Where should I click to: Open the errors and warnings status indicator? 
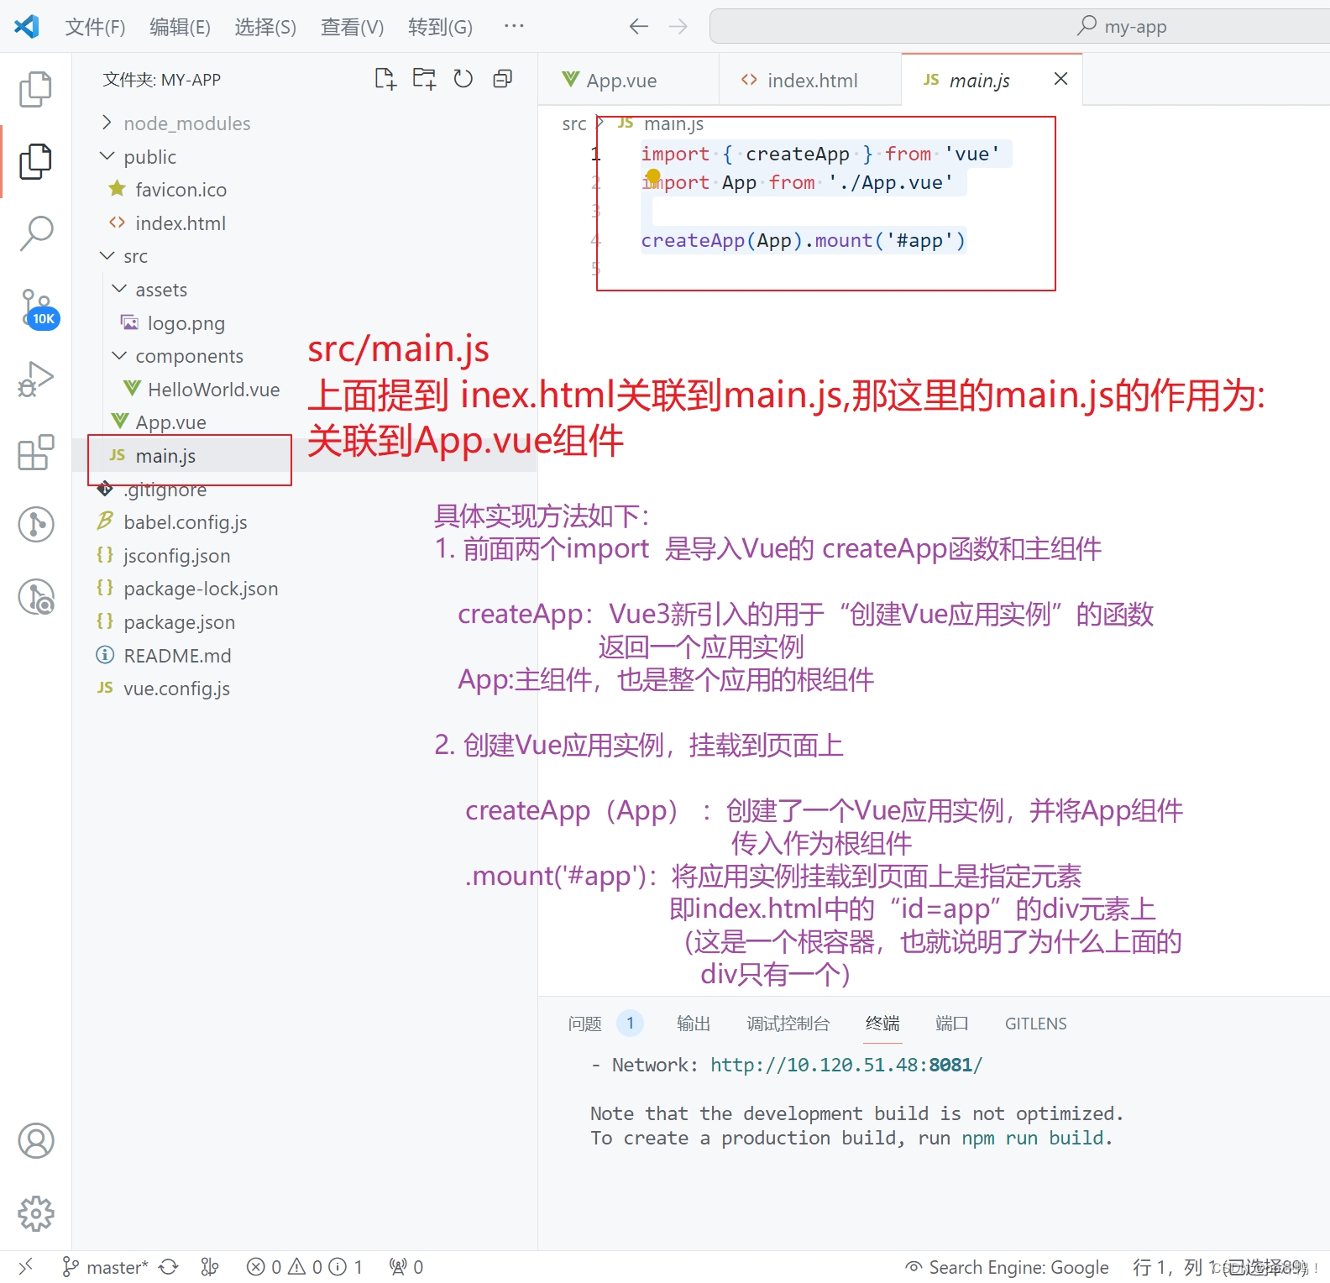point(304,1267)
